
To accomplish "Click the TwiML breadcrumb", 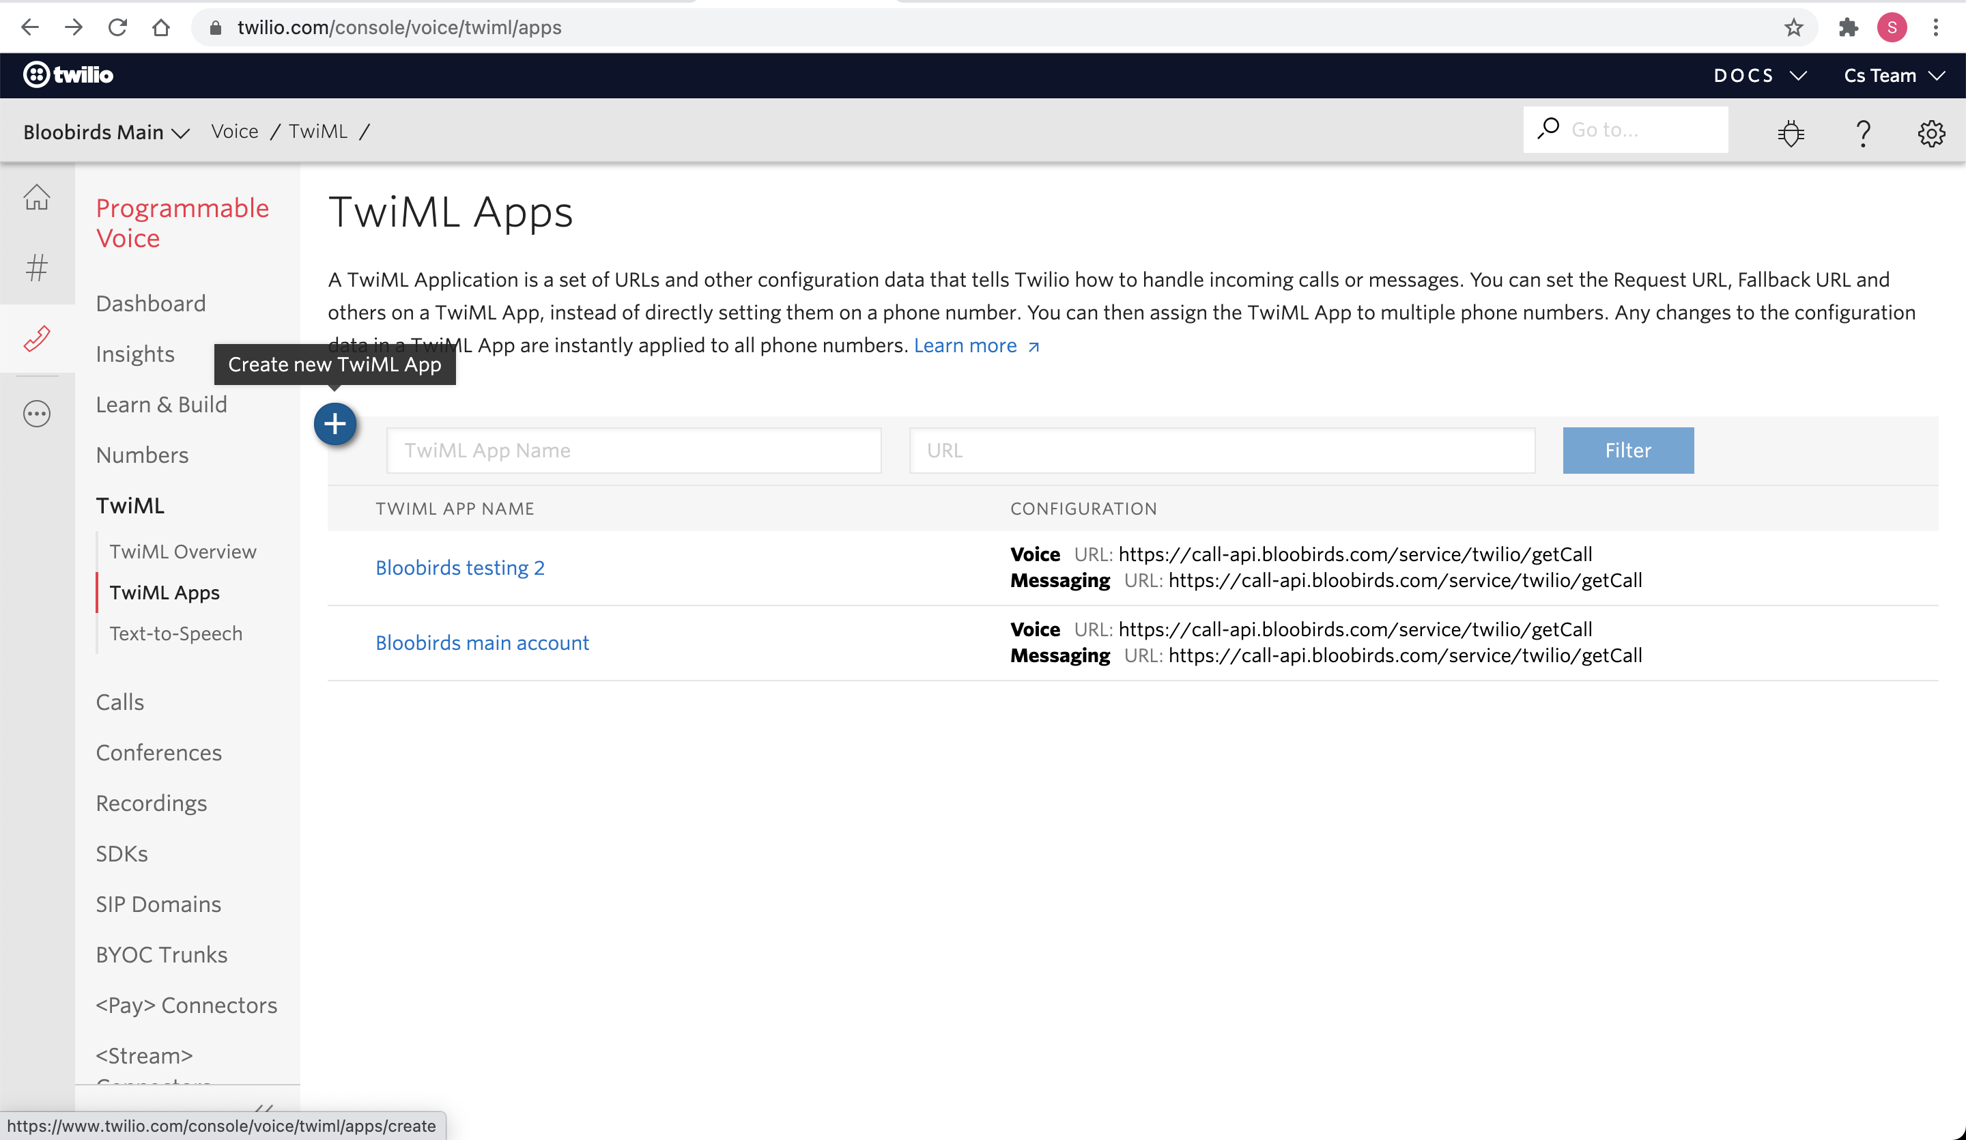I will pyautogui.click(x=317, y=131).
